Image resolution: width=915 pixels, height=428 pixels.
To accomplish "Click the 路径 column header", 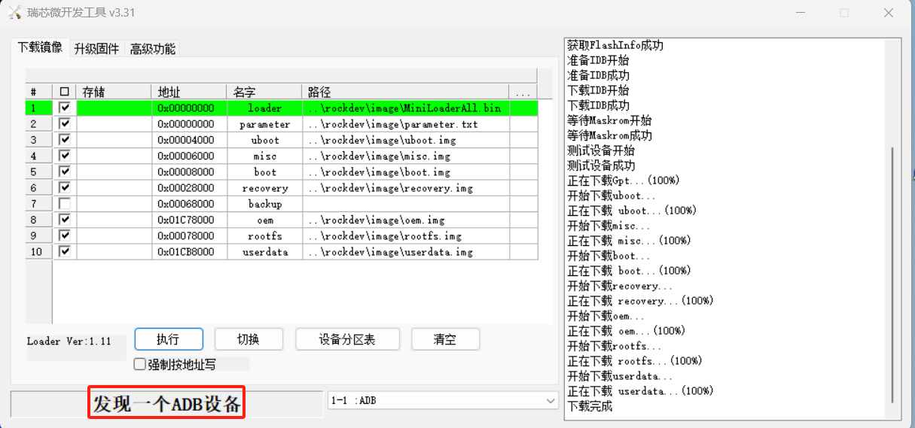I will [x=405, y=92].
